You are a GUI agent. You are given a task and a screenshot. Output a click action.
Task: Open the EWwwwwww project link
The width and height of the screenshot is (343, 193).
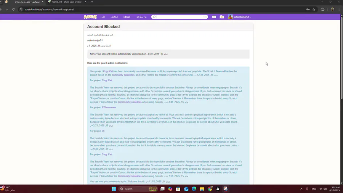click(109, 108)
